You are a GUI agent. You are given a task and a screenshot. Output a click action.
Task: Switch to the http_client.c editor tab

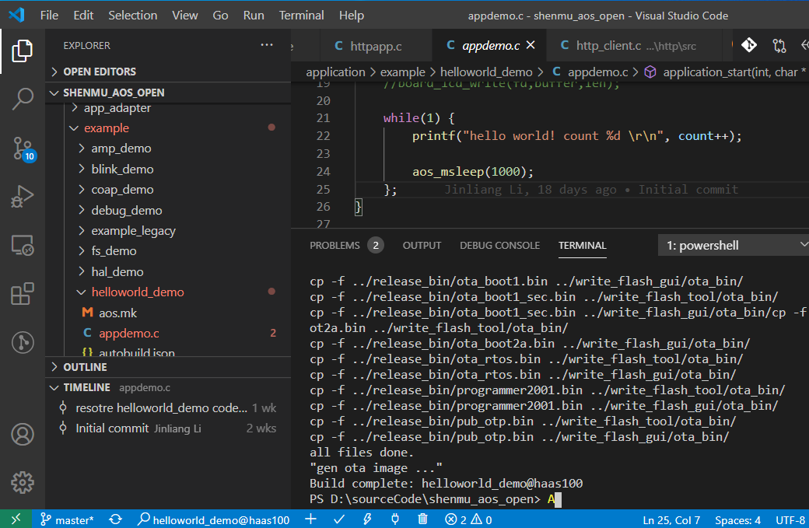633,46
